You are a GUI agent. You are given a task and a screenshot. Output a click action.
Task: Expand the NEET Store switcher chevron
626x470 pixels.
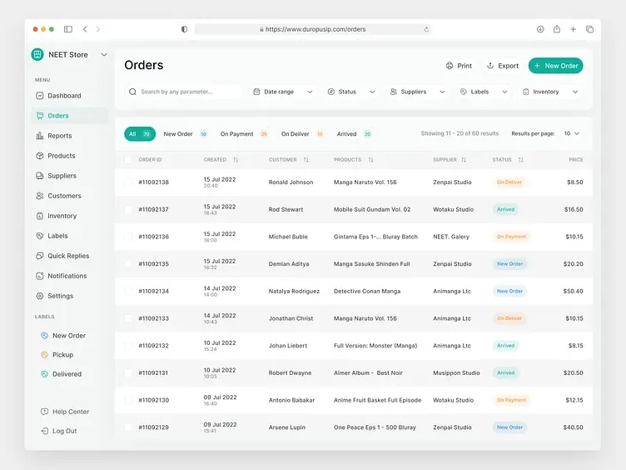tap(104, 55)
